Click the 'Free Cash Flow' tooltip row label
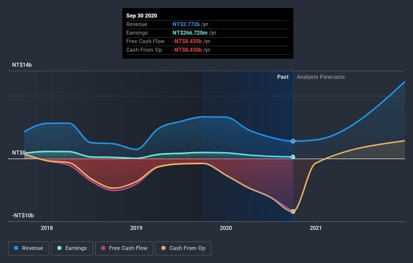This screenshot has width=413, height=263. click(145, 41)
